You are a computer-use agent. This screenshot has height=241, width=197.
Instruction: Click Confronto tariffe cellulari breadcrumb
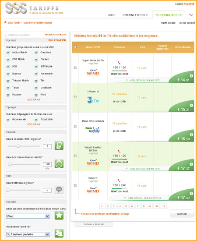pos(38,23)
